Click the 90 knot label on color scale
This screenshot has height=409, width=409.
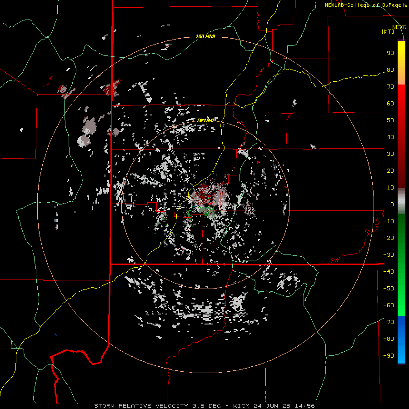pyautogui.click(x=390, y=53)
